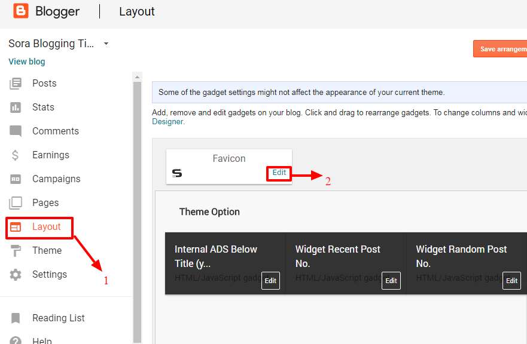Click the sidebar scrollbar up arrow
This screenshot has height=344, width=527.
[137, 77]
